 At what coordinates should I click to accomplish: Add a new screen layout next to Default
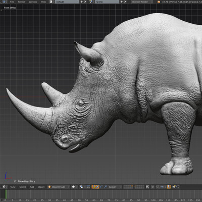[82, 2]
